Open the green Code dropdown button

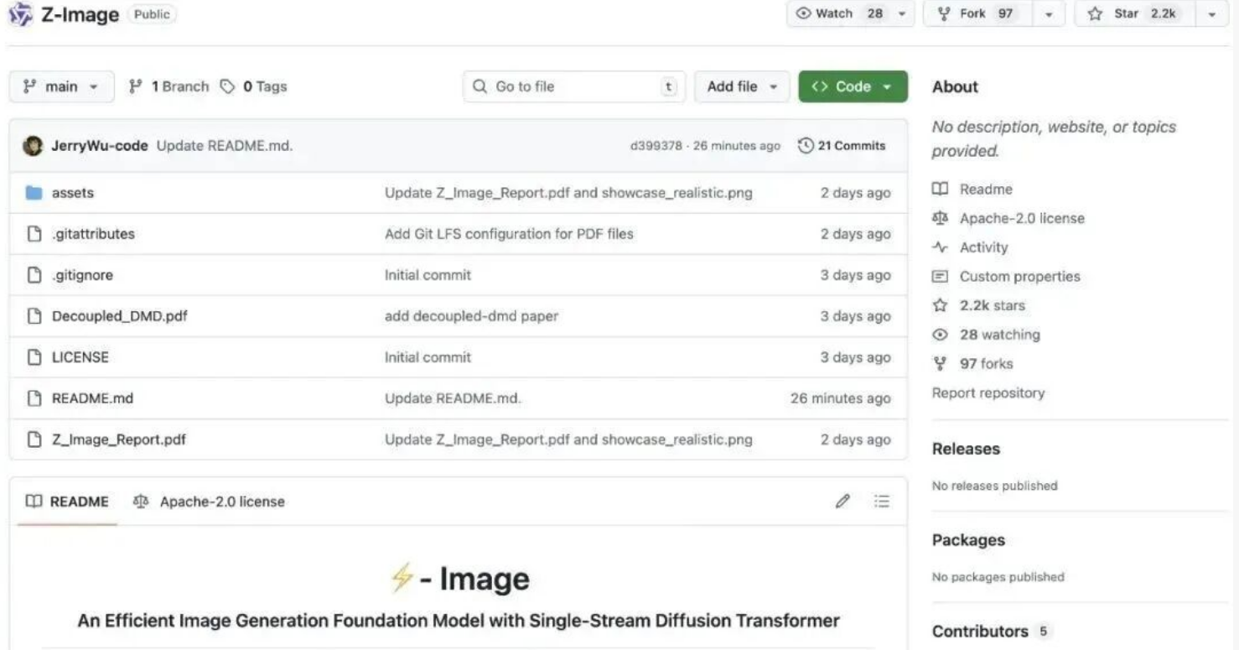tap(853, 86)
